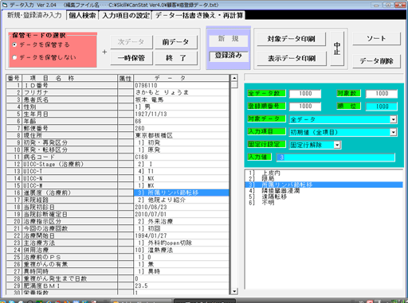408x303 pixels.
Task: Click 患者氏名 data cell 坂本 竜馬
Action: [x=182, y=99]
